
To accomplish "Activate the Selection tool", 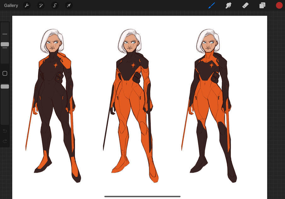I will [55, 5].
